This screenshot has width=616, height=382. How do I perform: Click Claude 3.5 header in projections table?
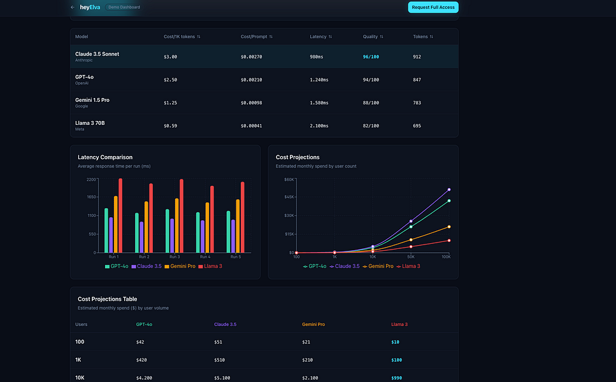(x=225, y=324)
